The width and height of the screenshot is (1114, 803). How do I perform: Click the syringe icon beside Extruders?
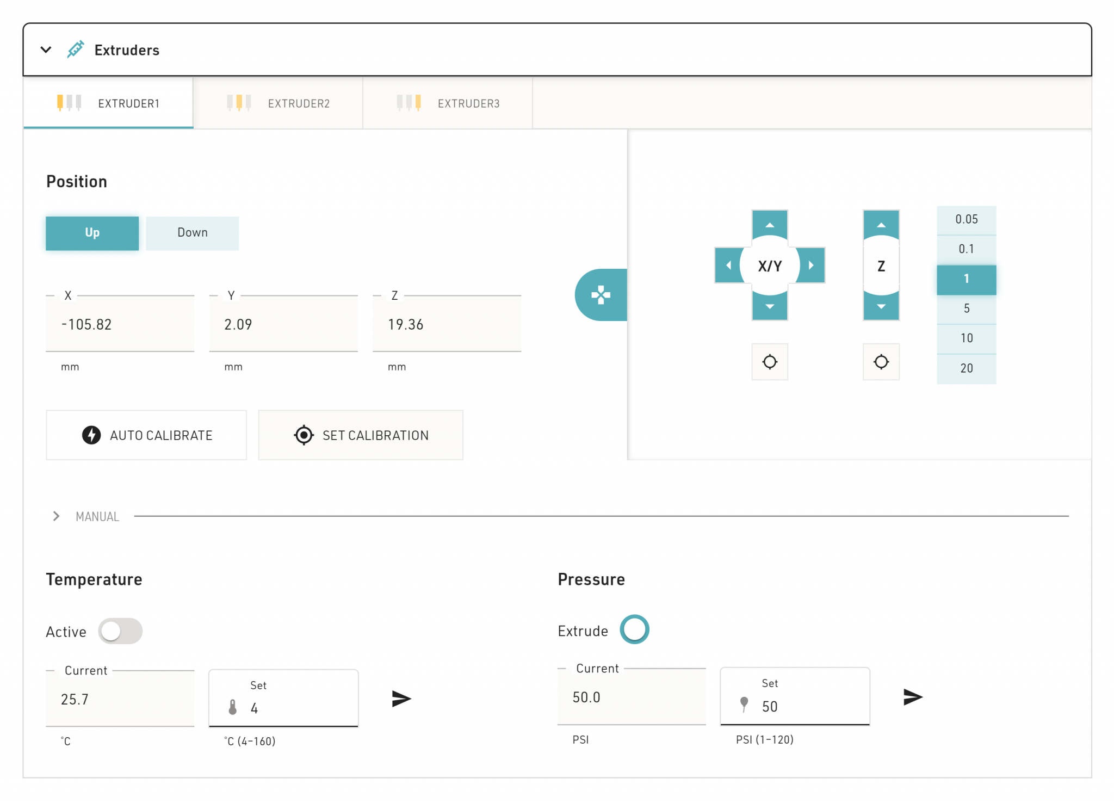pyautogui.click(x=76, y=50)
